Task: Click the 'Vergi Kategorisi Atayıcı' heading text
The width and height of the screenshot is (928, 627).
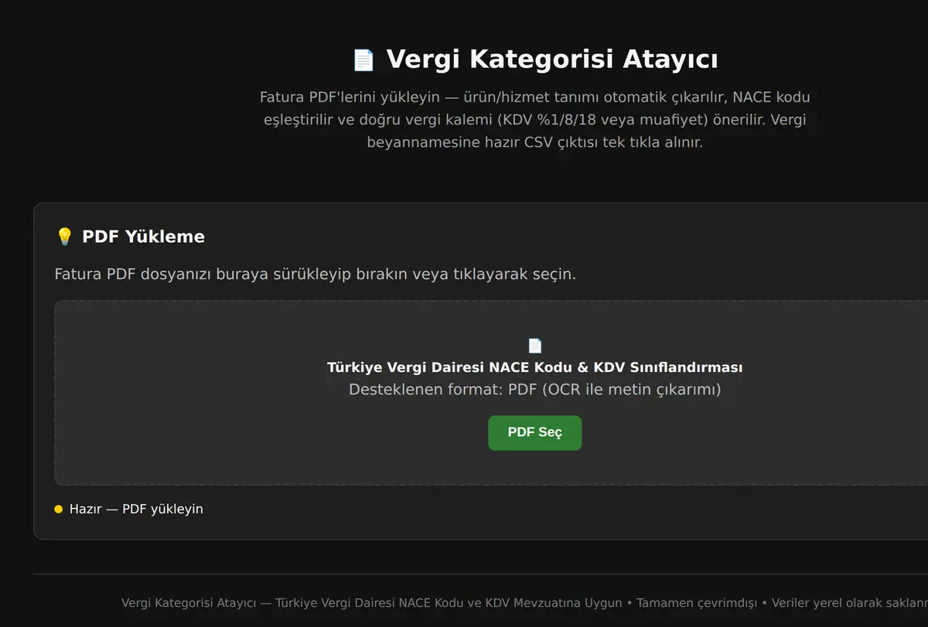Action: [x=552, y=60]
